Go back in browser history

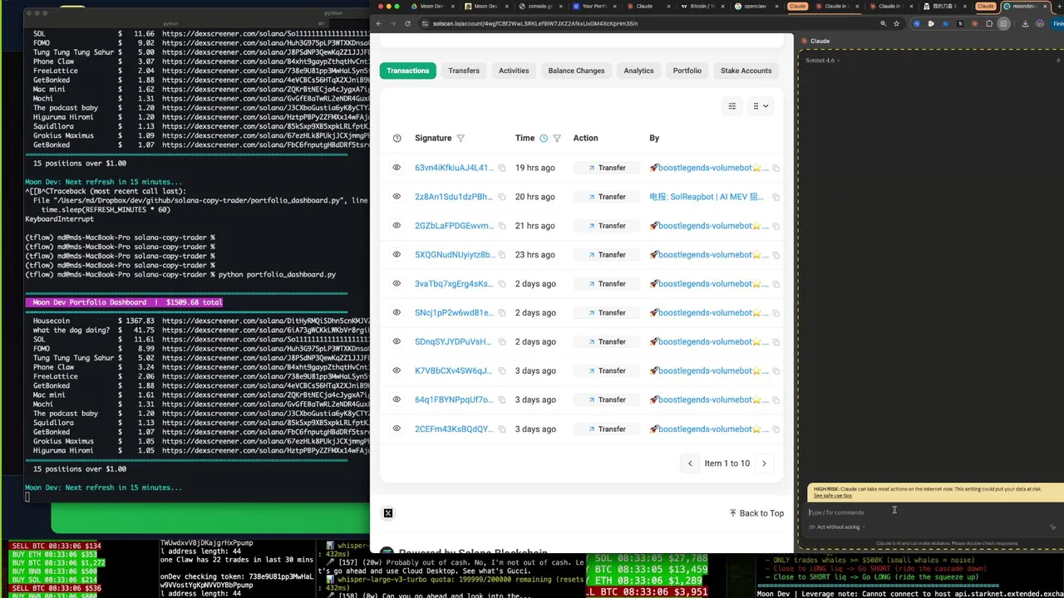[379, 23]
